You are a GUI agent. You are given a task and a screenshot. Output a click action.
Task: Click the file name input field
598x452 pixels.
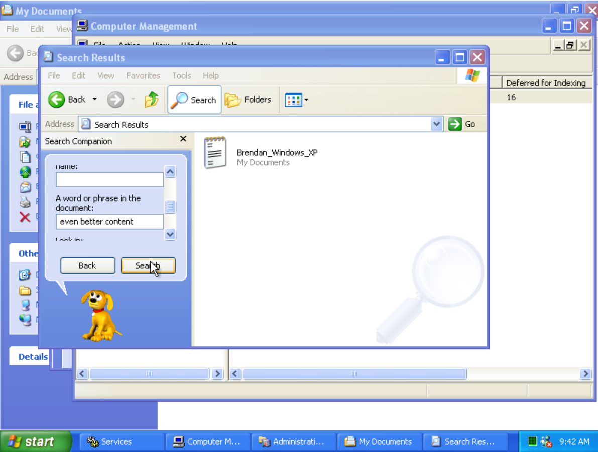click(109, 180)
